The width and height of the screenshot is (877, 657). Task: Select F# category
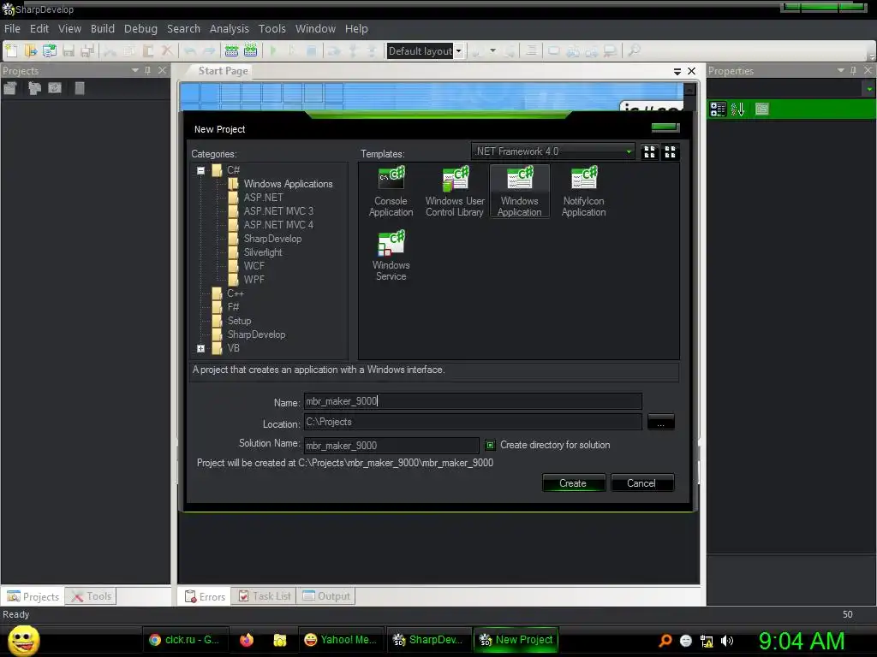pyautogui.click(x=233, y=307)
